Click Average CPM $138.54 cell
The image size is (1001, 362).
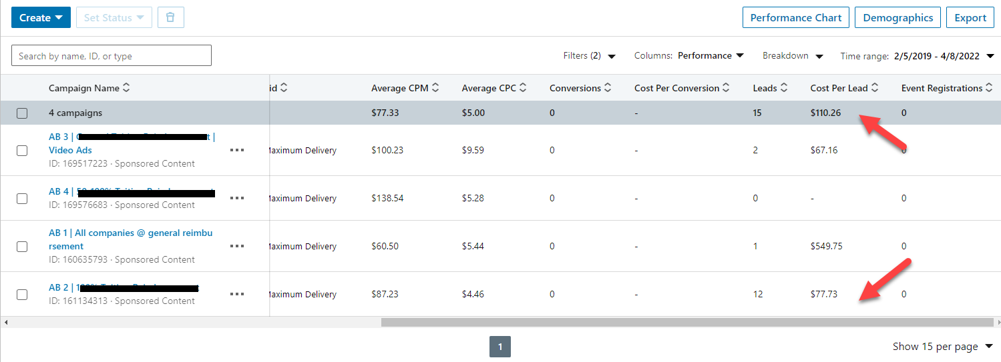(x=387, y=198)
